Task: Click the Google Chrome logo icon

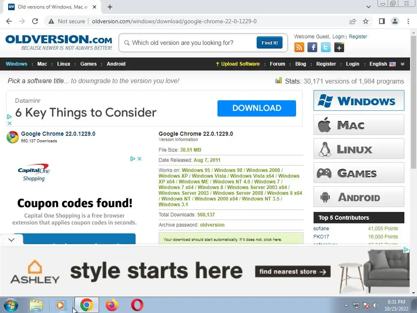Action: 13,137
